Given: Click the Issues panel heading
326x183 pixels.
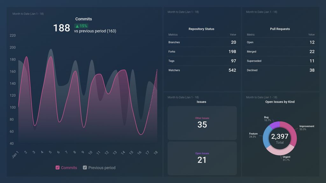Looking at the screenshot, I should [x=201, y=102].
